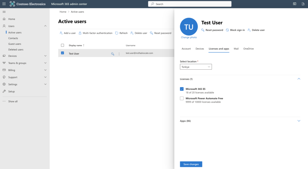Enable Microsoft Power Automate Free license
The height and width of the screenshot is (169, 308).
[182, 98]
